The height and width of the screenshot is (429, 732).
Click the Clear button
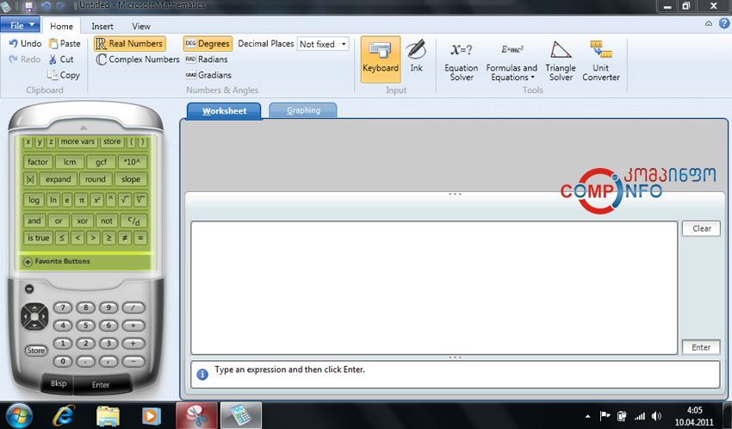pos(701,228)
